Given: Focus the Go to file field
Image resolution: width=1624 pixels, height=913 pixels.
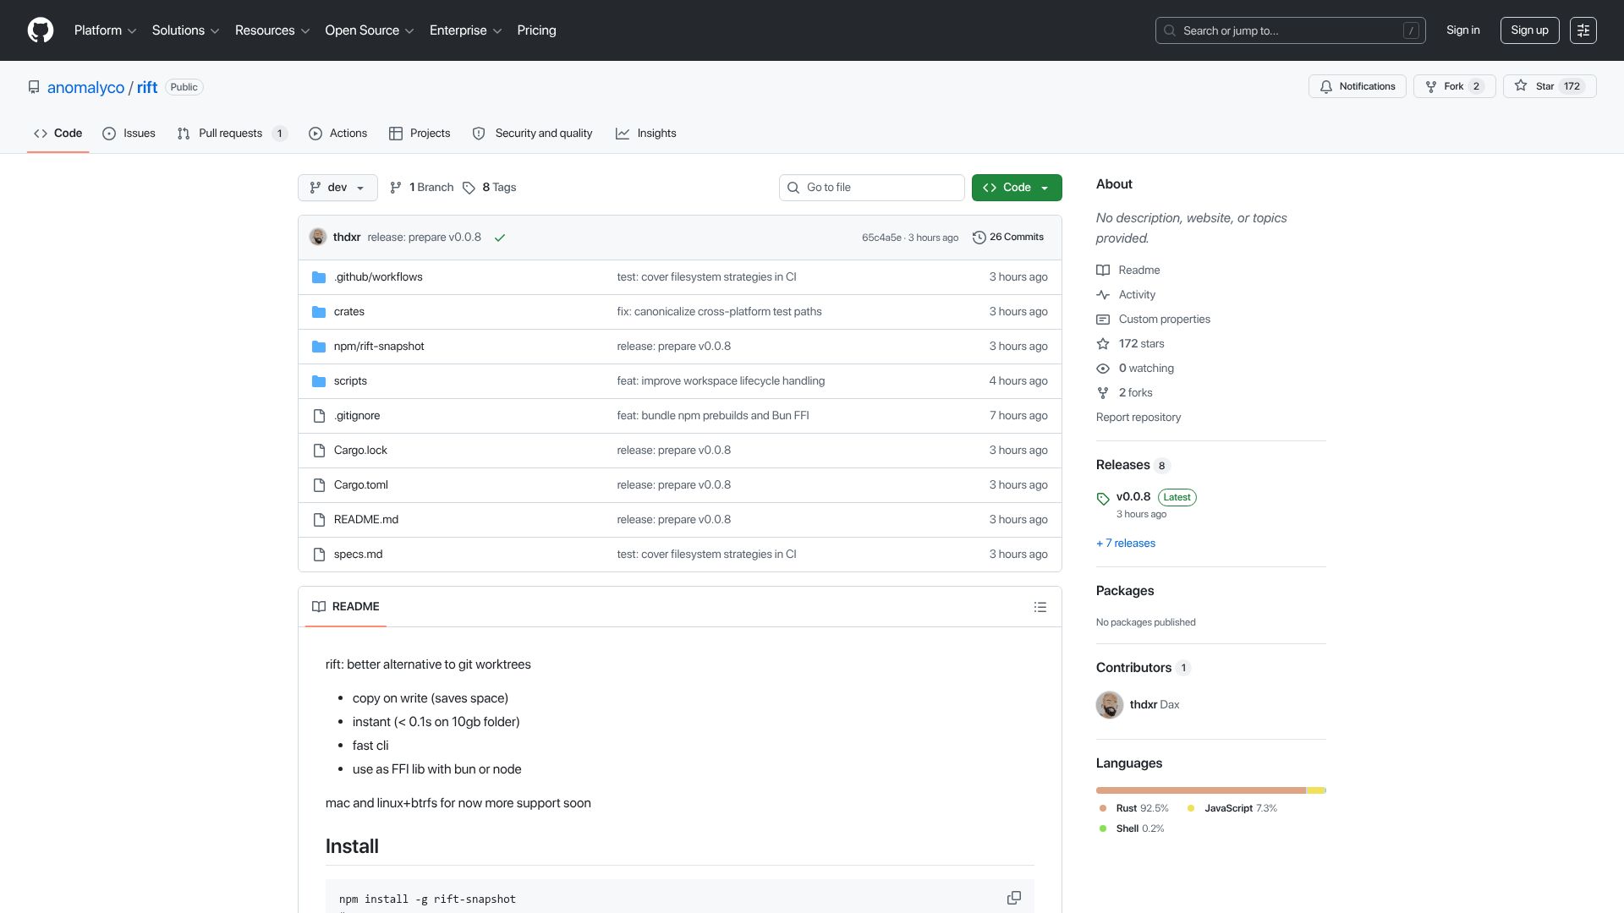Looking at the screenshot, I should pyautogui.click(x=871, y=188).
